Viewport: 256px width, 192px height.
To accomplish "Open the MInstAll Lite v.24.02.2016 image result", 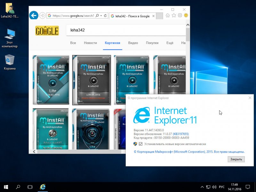I will (x=51, y=80).
